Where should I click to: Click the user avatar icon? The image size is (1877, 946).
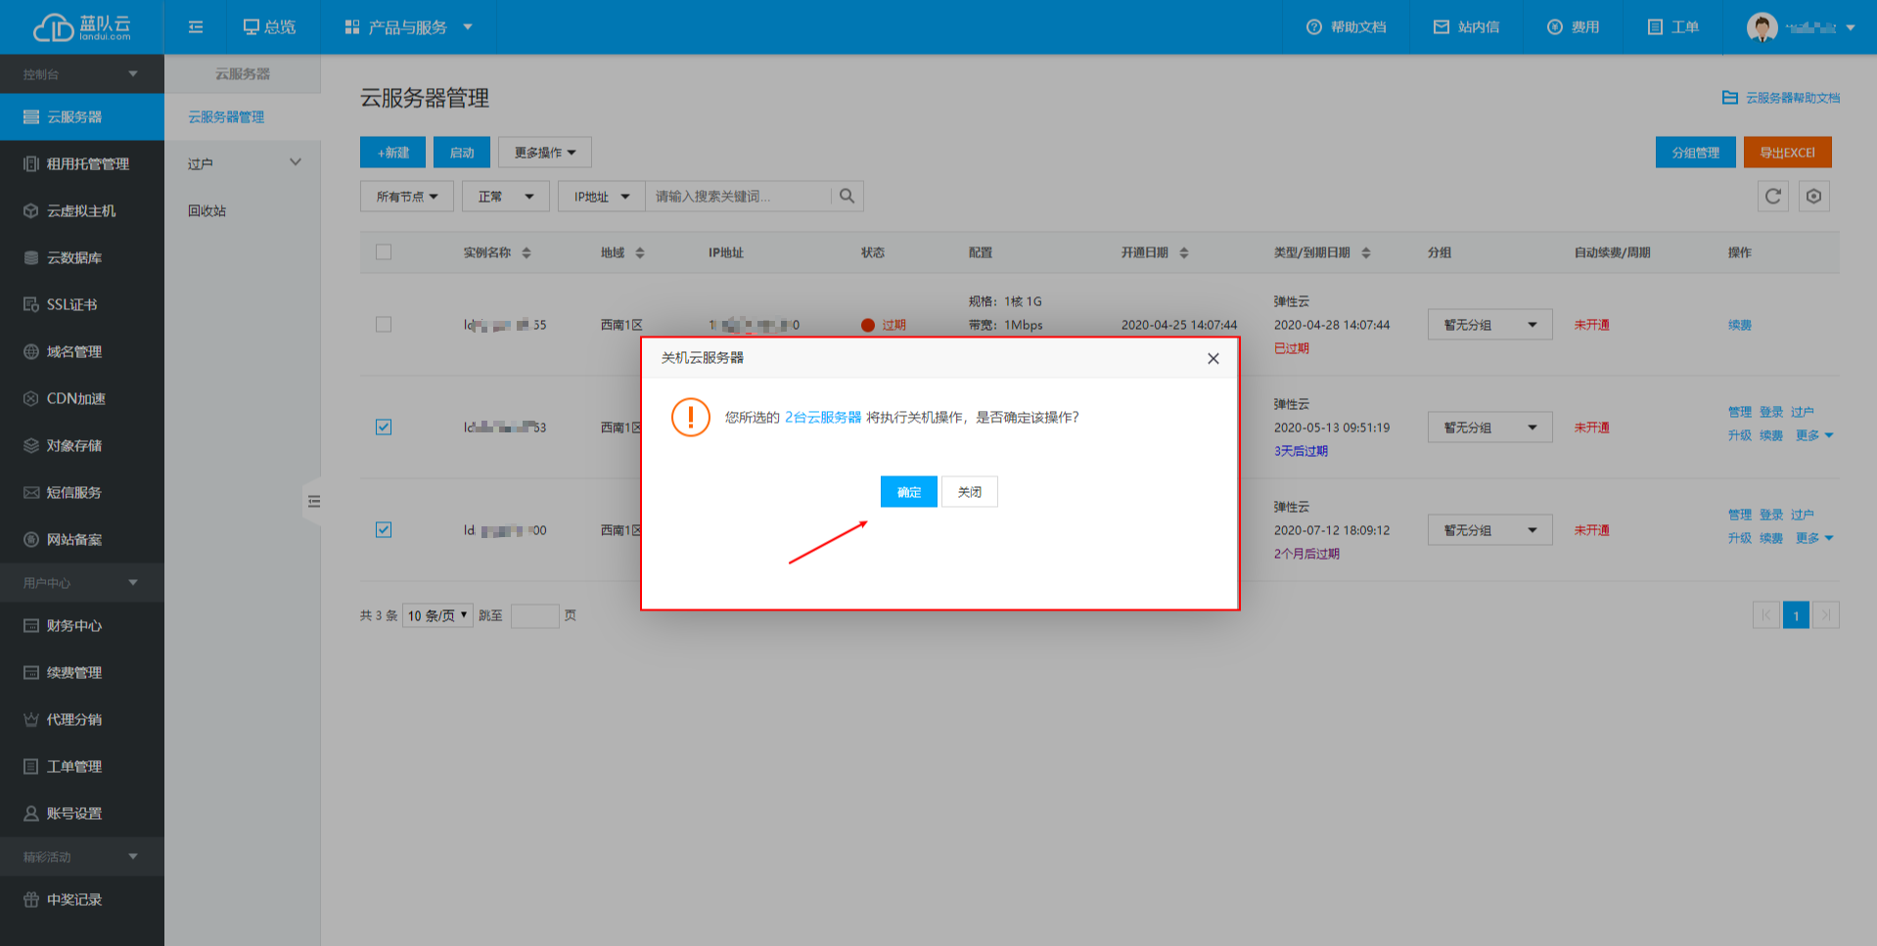[x=1762, y=27]
